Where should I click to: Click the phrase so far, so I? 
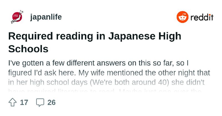pos(171,63)
